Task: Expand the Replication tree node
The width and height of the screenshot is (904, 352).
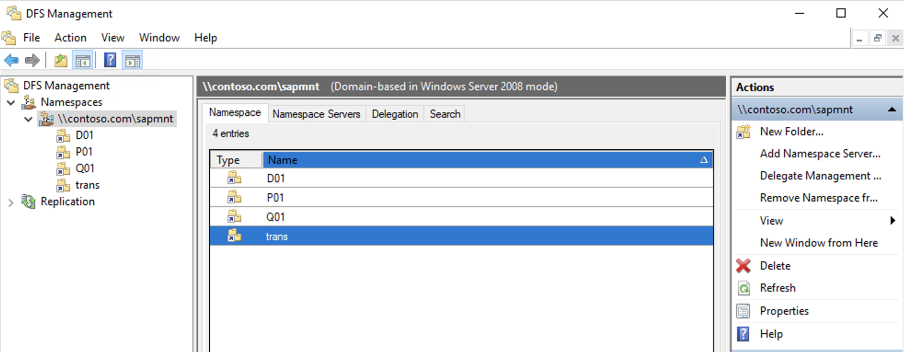Action: (x=11, y=202)
